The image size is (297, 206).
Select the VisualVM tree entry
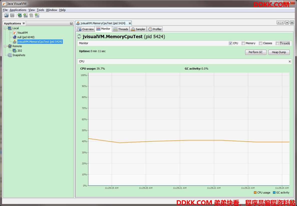(23, 33)
